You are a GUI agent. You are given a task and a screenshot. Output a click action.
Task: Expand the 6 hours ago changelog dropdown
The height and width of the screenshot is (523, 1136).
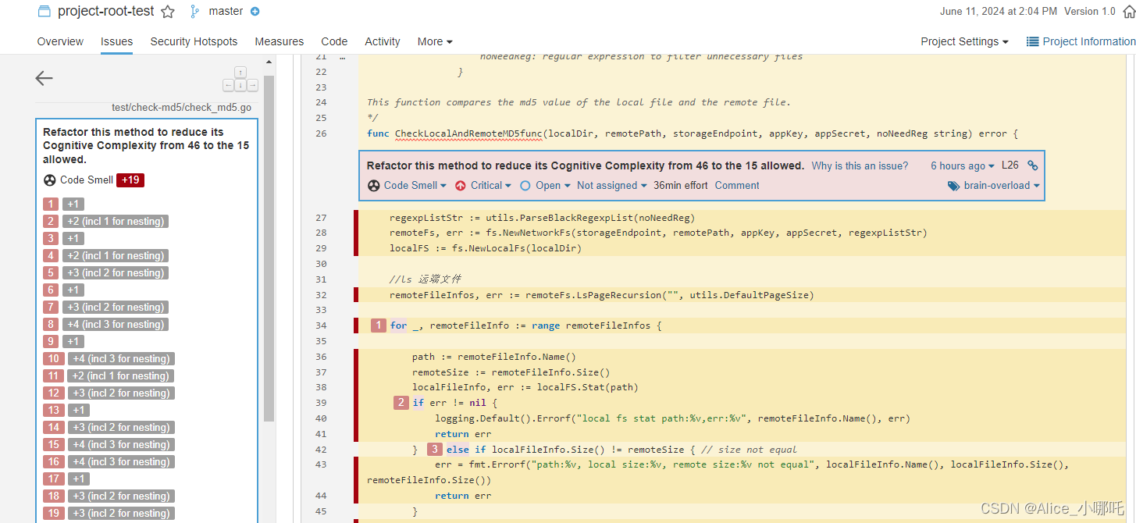point(962,165)
